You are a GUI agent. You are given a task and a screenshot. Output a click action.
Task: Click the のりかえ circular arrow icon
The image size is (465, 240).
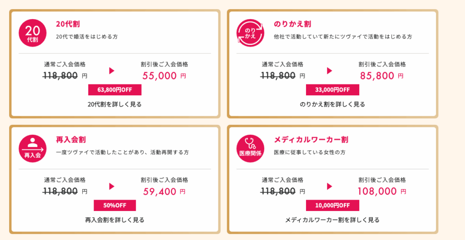[x=250, y=32]
